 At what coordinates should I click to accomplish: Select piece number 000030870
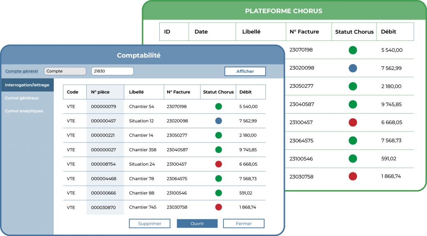tap(103, 207)
